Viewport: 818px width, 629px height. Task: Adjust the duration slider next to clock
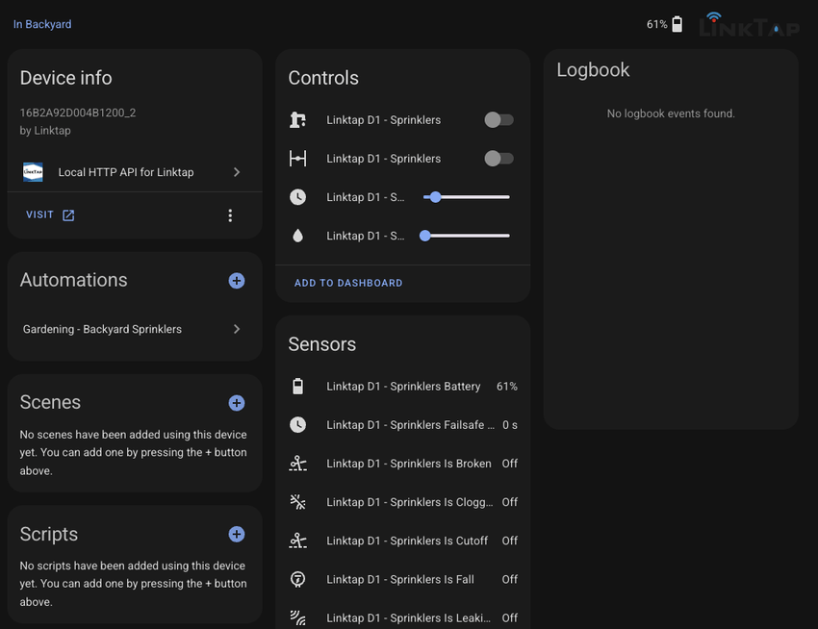(467, 197)
